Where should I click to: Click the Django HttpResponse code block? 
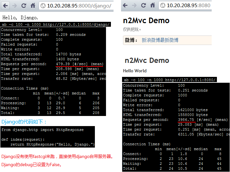(x=48, y=137)
